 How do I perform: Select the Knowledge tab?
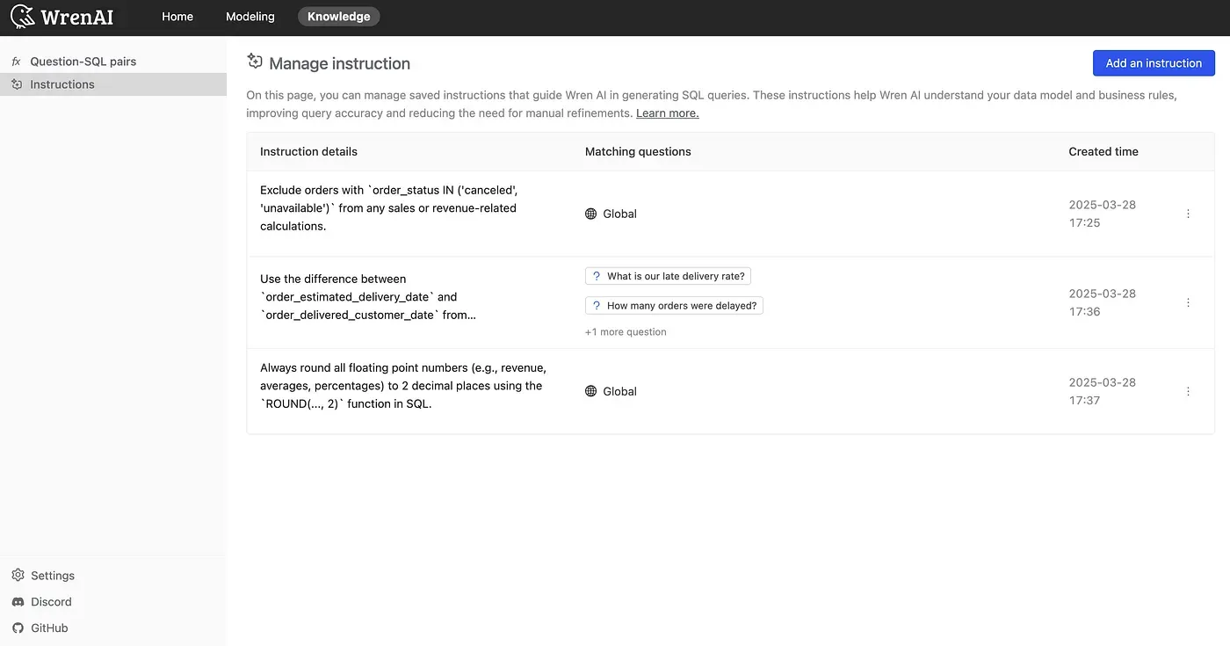pos(338,17)
